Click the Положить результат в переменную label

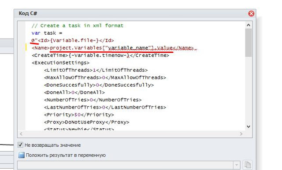coord(66,155)
